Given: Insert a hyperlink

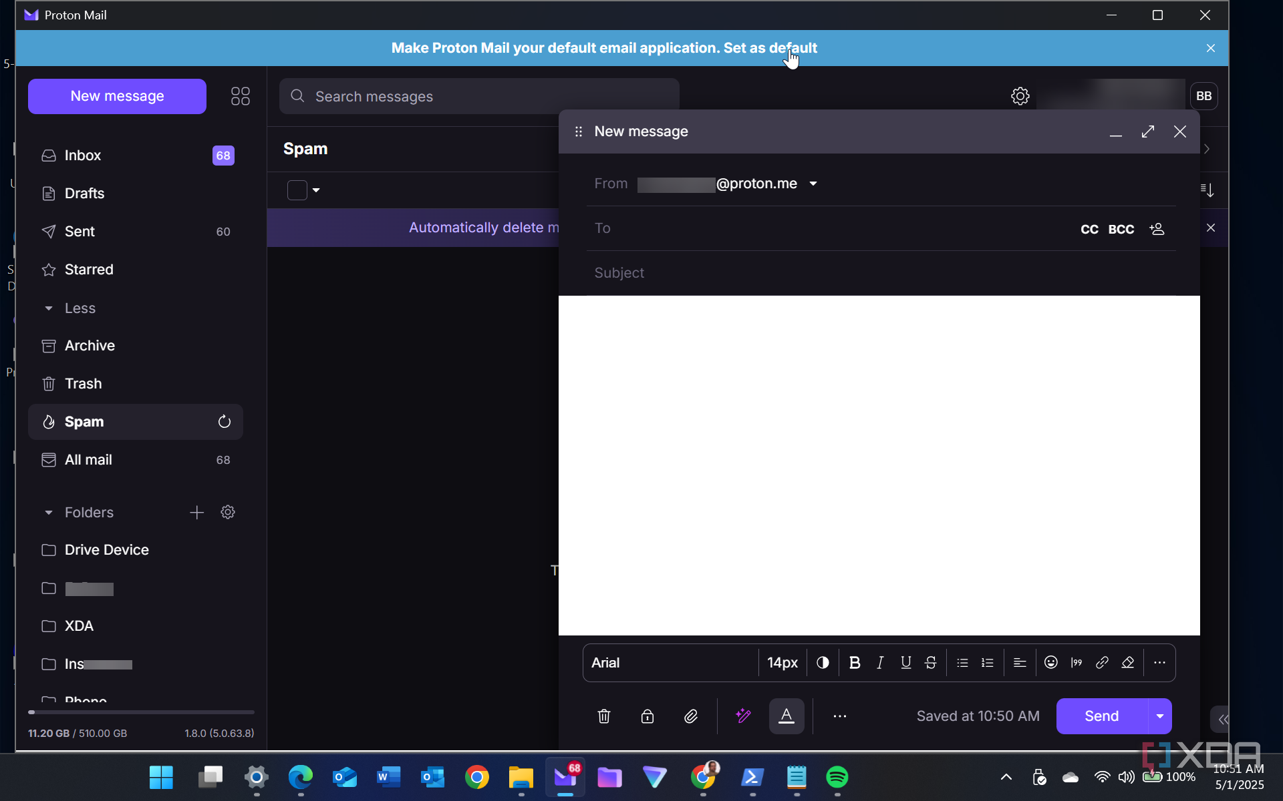Looking at the screenshot, I should 1102,663.
